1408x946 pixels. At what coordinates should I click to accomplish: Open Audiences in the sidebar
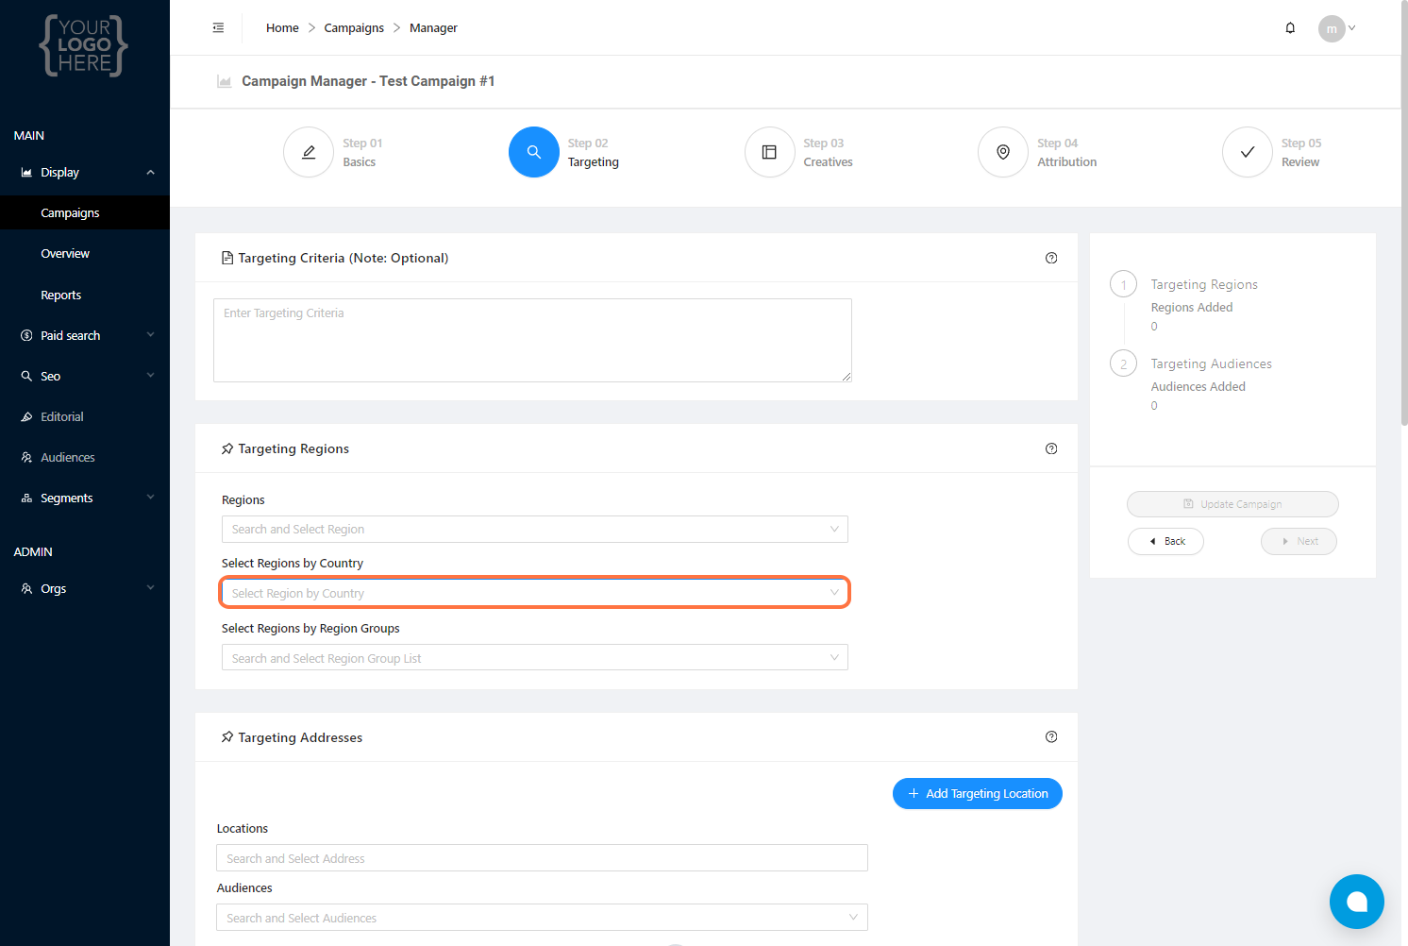68,458
